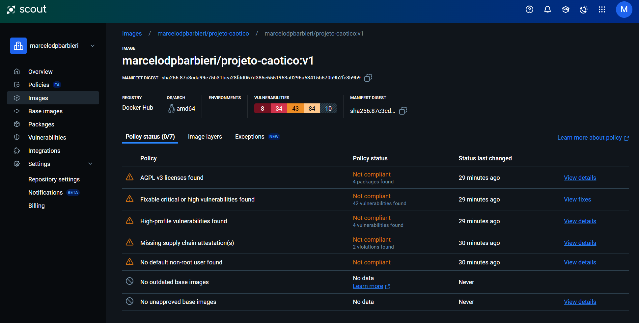639x323 pixels.
Task: Toggle the dark mode theme icon
Action: click(583, 10)
